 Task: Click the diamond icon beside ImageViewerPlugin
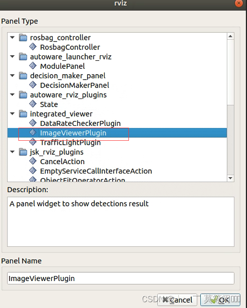tap(33, 132)
